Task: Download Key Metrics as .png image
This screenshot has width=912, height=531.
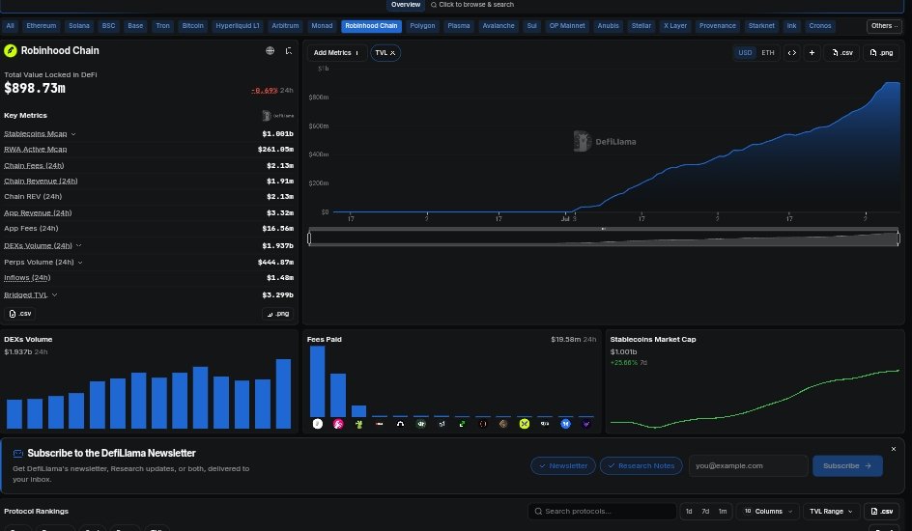Action: click(x=277, y=314)
